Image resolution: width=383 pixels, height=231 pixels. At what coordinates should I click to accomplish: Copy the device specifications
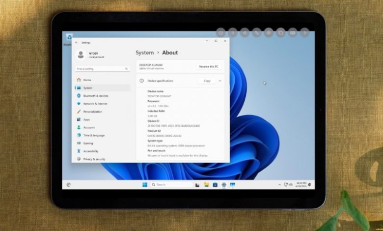pos(207,81)
